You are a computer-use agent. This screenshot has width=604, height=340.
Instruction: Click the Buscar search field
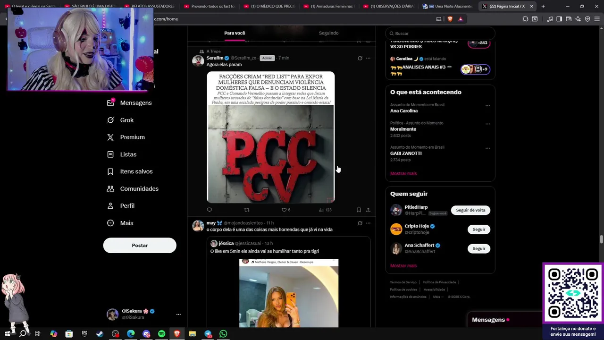[440, 34]
